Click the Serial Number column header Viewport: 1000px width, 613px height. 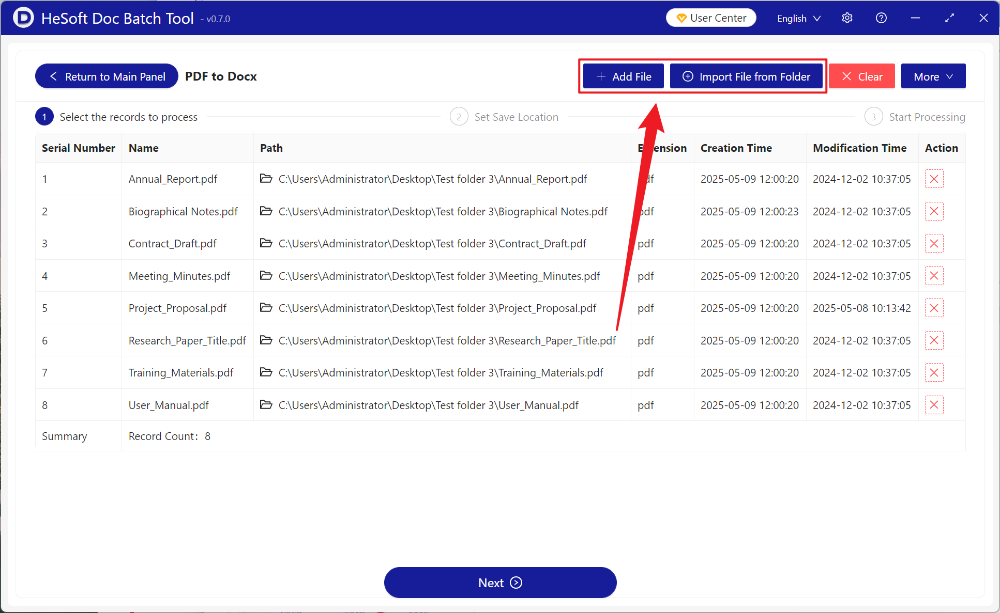79,148
